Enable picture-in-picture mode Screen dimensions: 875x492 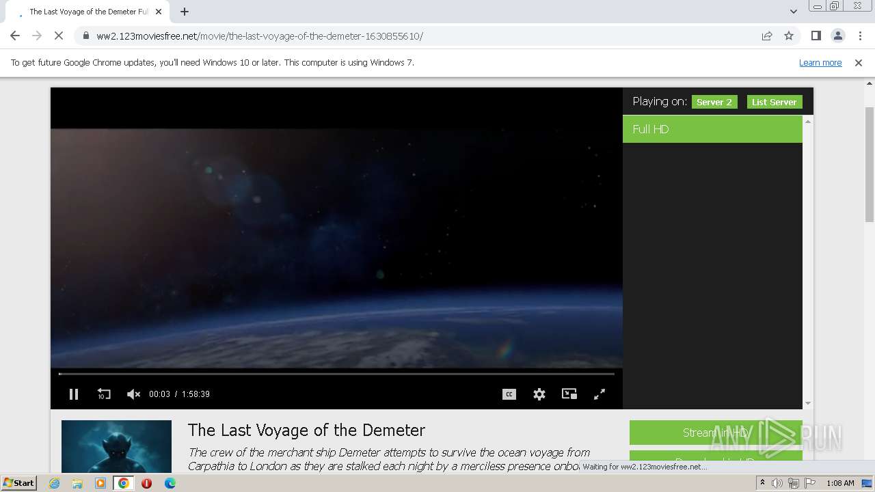pyautogui.click(x=569, y=394)
